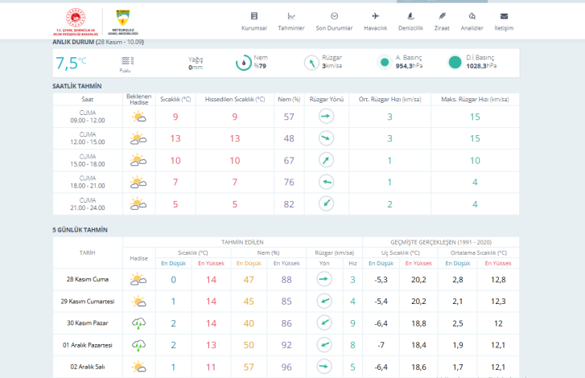Click the Havacılık airplane icon

click(375, 16)
